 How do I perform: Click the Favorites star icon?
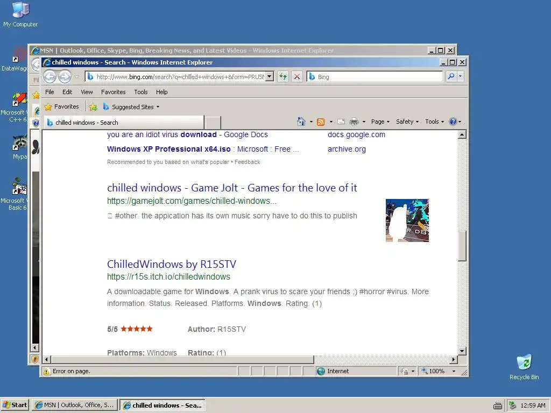pos(48,107)
